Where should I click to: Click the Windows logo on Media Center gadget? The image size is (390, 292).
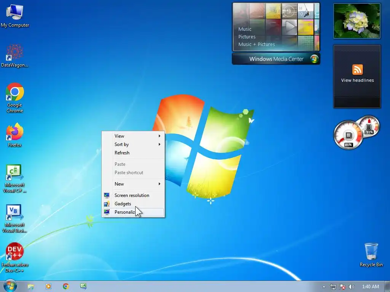pyautogui.click(x=314, y=59)
